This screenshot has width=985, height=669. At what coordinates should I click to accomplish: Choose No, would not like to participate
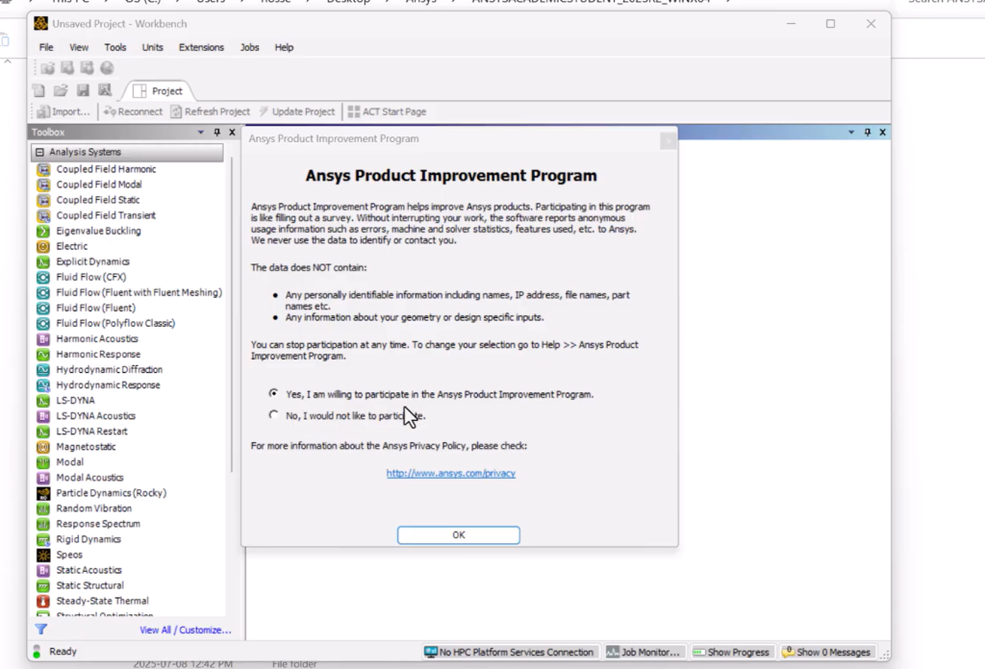pyautogui.click(x=274, y=415)
